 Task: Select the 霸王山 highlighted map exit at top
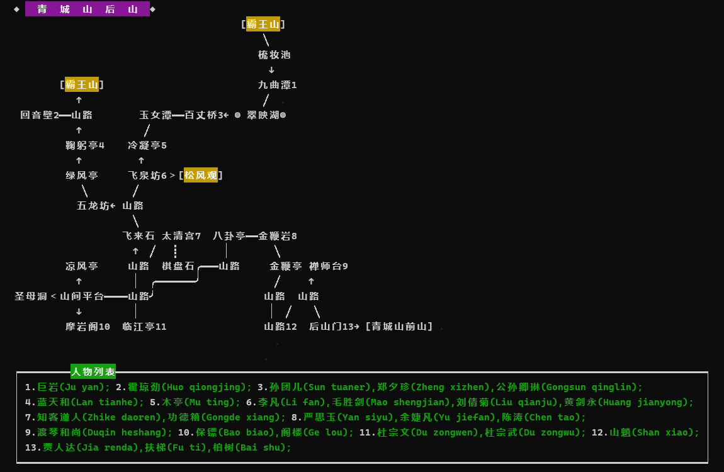click(x=263, y=24)
